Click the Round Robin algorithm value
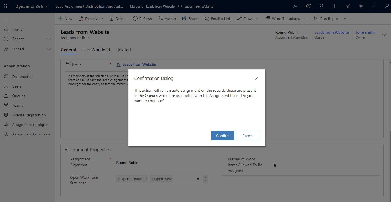391x202 pixels. tap(127, 163)
